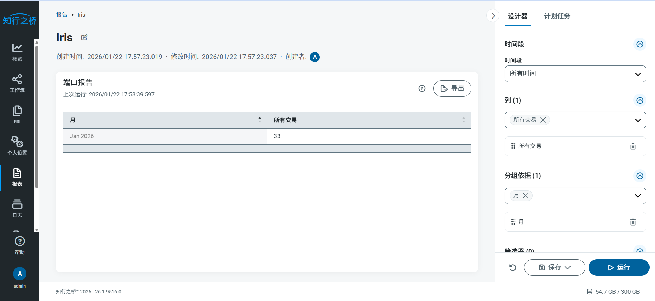Click help question icon beside 导出

tap(422, 88)
